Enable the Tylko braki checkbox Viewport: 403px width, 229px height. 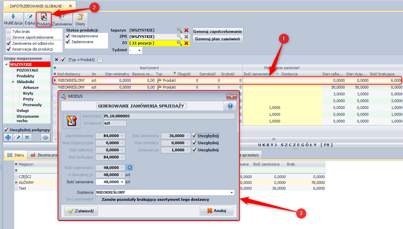pyautogui.click(x=8, y=32)
